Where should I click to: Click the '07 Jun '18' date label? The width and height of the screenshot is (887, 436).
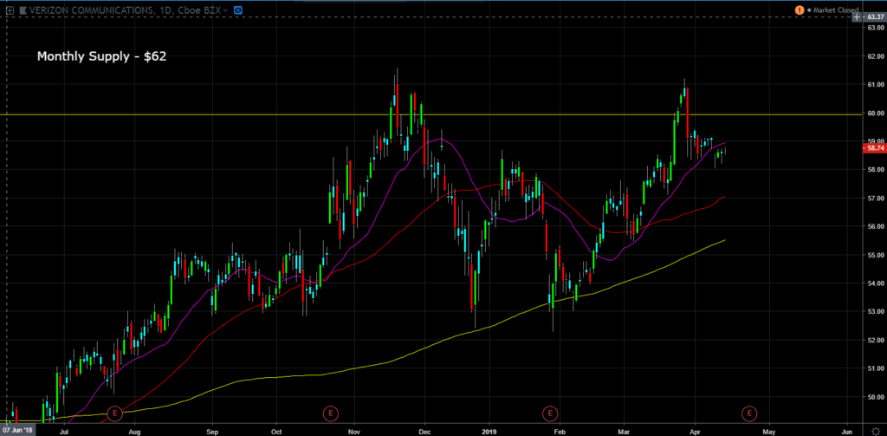coord(17,430)
